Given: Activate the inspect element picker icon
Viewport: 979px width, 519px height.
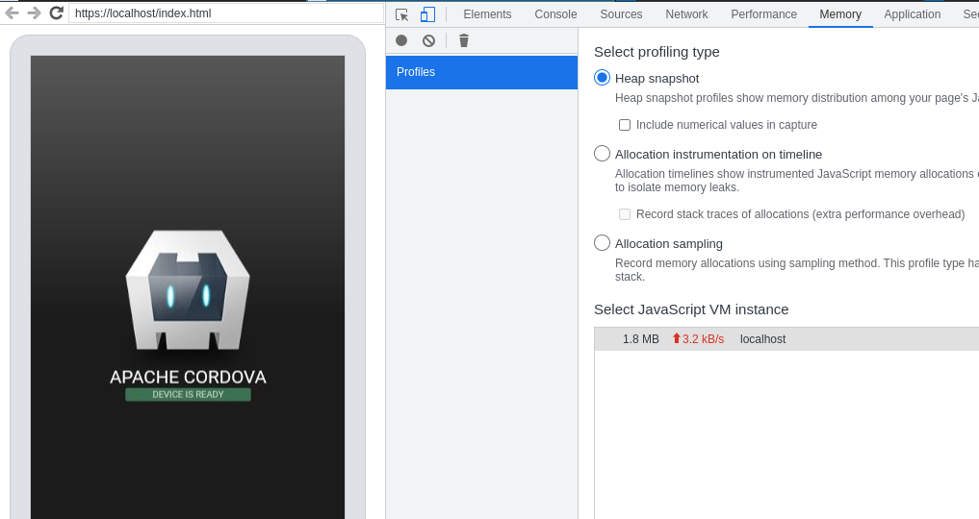Looking at the screenshot, I should click(402, 14).
